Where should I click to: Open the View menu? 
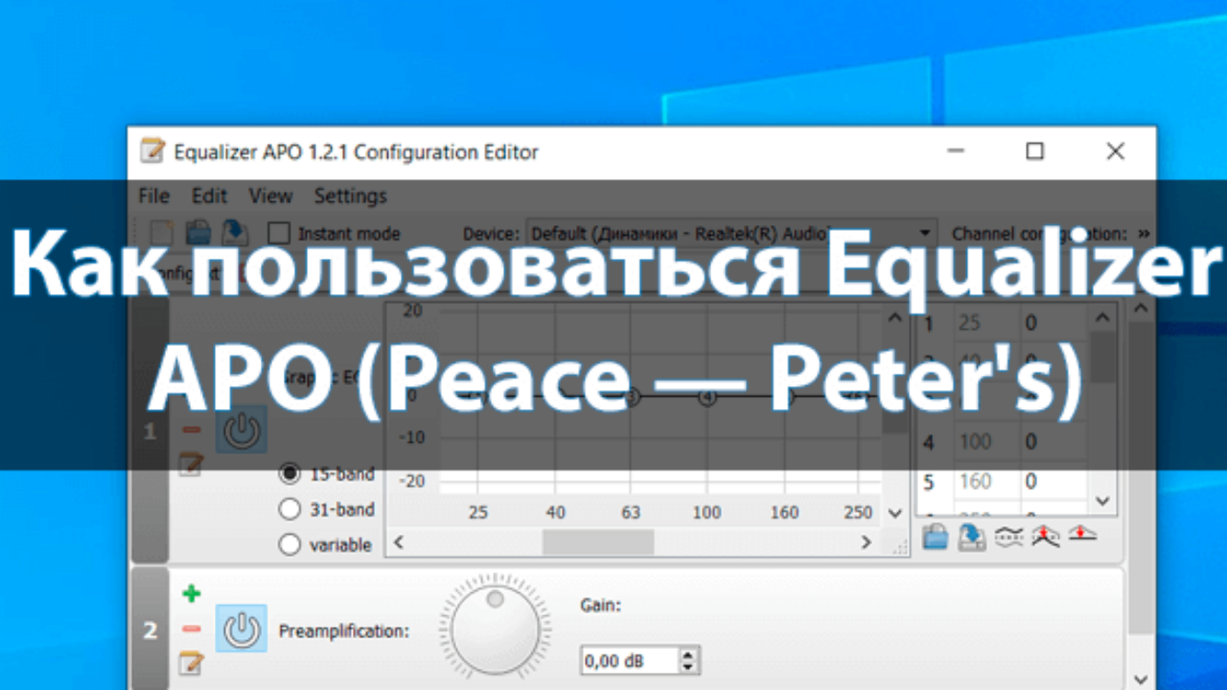click(270, 195)
